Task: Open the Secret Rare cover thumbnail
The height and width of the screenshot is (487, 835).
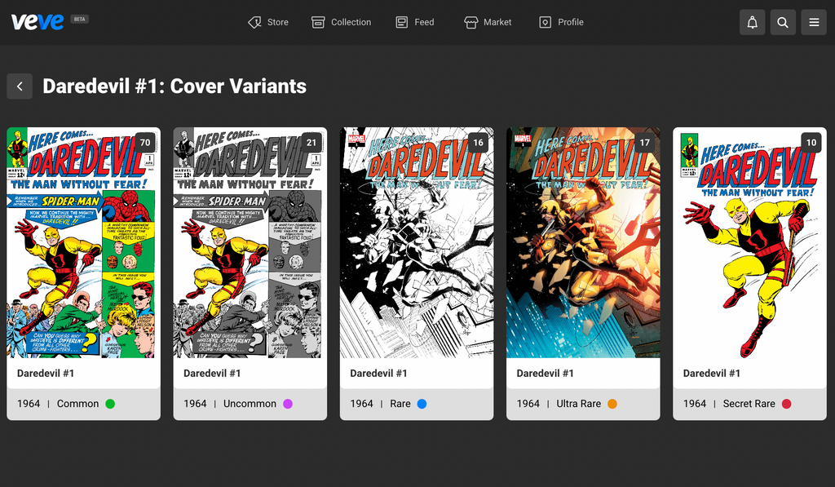Action: (x=750, y=242)
